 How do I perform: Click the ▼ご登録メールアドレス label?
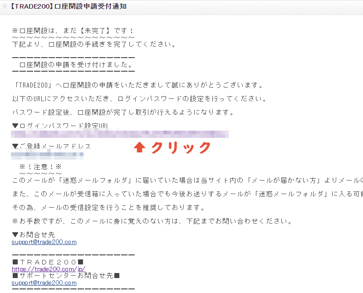[x=51, y=146]
